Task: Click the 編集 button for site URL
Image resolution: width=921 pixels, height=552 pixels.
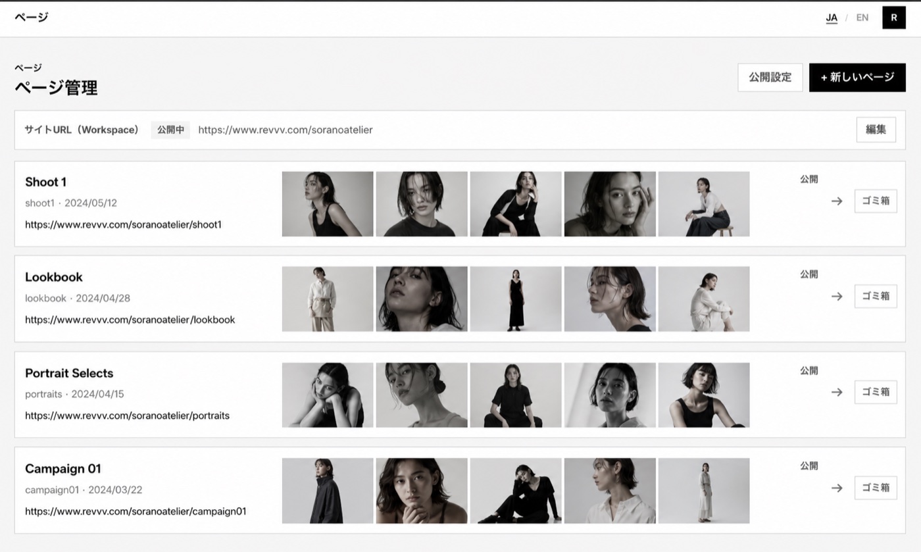Action: pos(876,130)
